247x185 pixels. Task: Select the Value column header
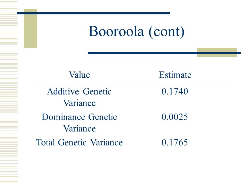80,75
